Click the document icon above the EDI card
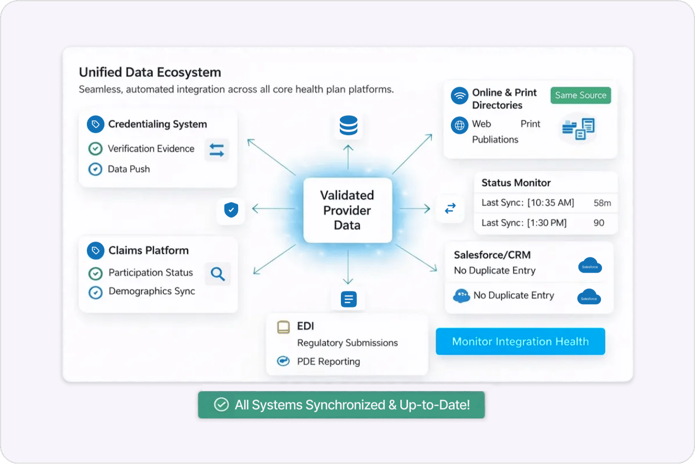695x464 pixels. point(347,298)
